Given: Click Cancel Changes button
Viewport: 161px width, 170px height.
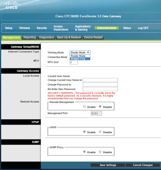Looking at the screenshot, I should pyautogui.click(x=142, y=165).
